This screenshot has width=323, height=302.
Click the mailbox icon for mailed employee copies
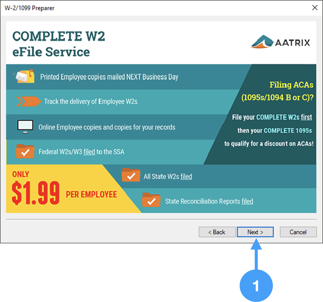tap(25, 76)
